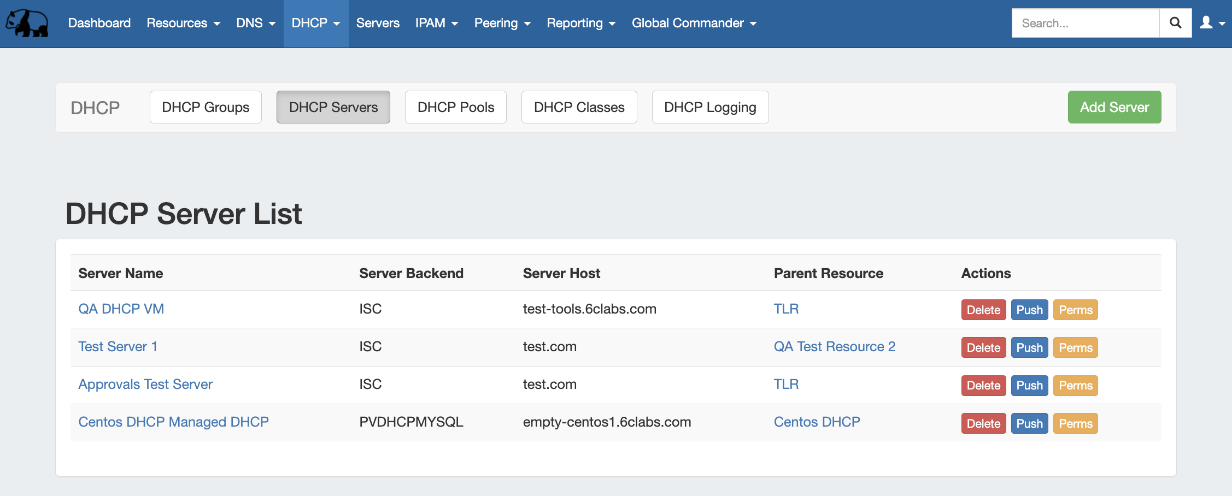Open the DHCP Logging tab
1232x496 pixels.
tap(709, 107)
